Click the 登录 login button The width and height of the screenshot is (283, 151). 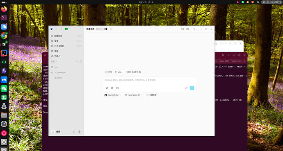[56, 132]
